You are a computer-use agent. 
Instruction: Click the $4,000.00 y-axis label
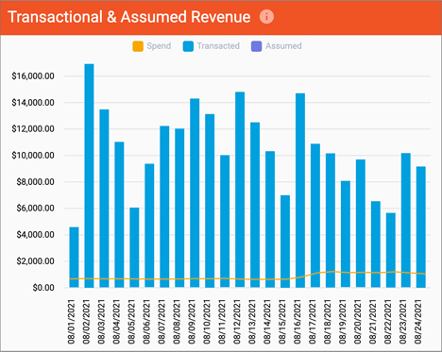(x=36, y=235)
